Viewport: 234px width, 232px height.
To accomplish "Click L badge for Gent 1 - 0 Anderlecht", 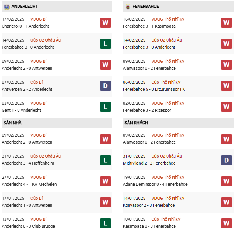I will pyautogui.click(x=105, y=107).
